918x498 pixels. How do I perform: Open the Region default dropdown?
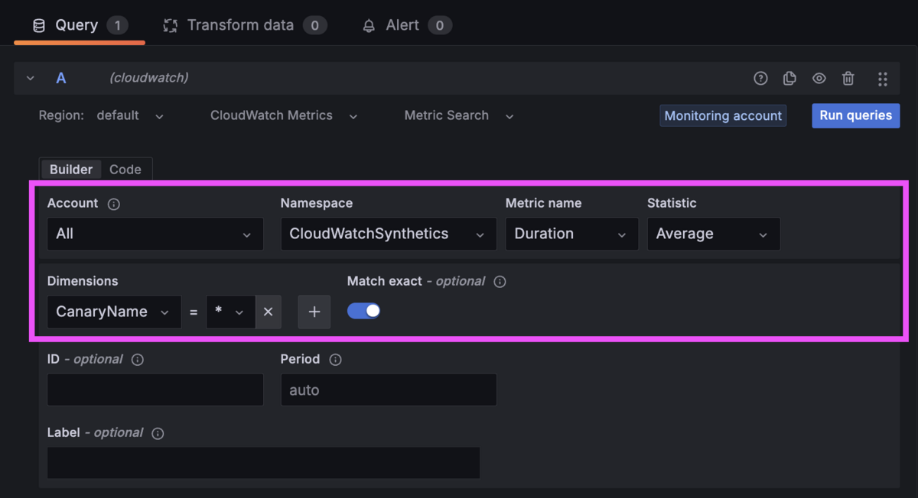coord(130,115)
